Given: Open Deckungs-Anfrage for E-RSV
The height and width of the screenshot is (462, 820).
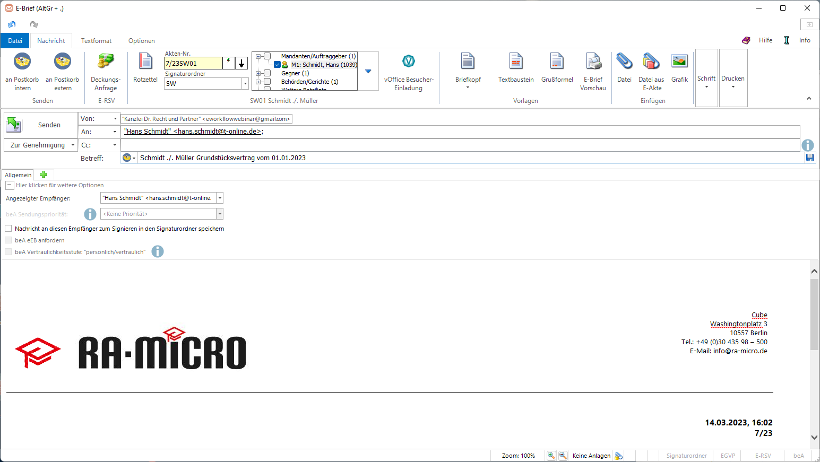Looking at the screenshot, I should pos(106,72).
